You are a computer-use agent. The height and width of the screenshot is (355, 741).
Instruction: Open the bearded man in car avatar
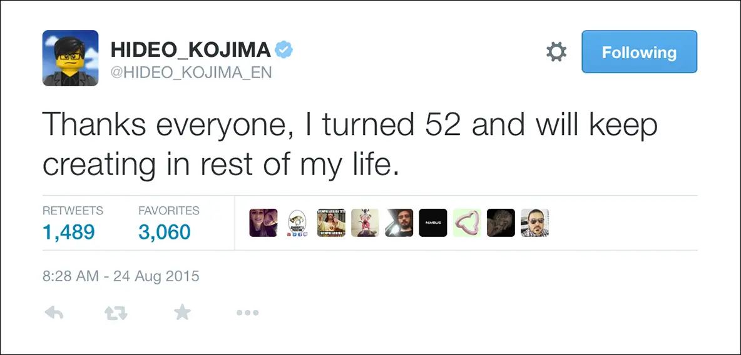click(399, 223)
